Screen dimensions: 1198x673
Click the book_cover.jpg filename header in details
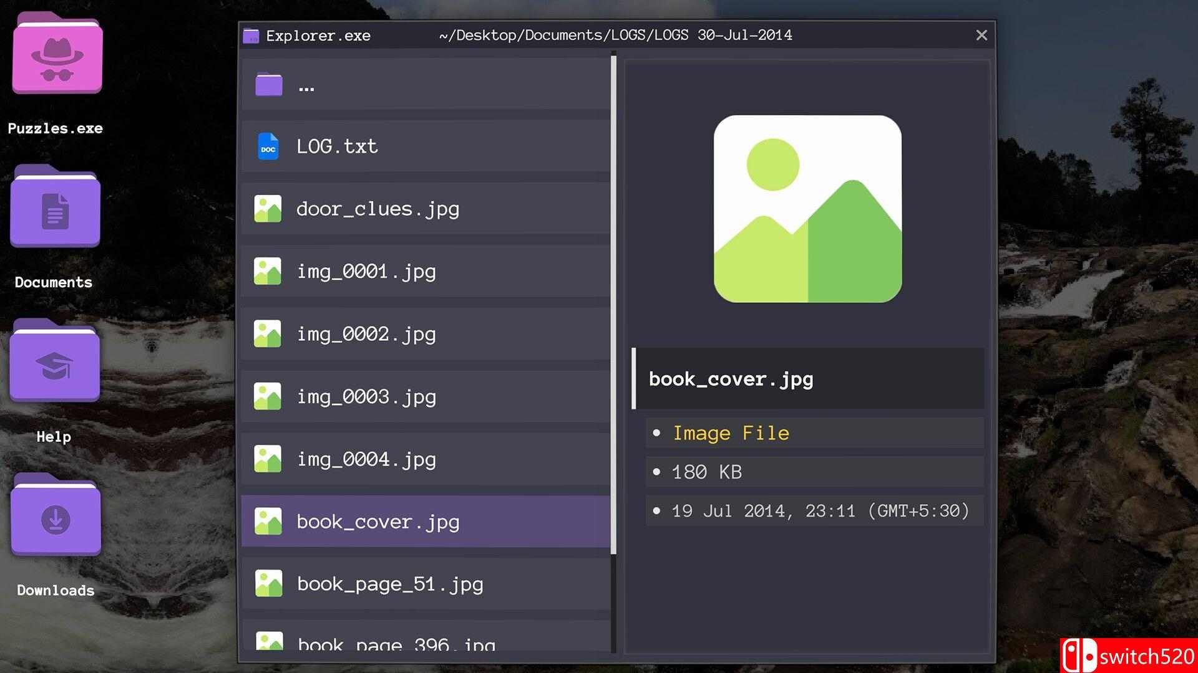tap(731, 379)
